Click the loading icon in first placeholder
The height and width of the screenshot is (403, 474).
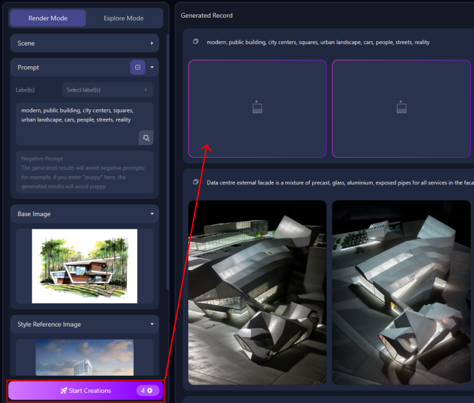(x=257, y=107)
